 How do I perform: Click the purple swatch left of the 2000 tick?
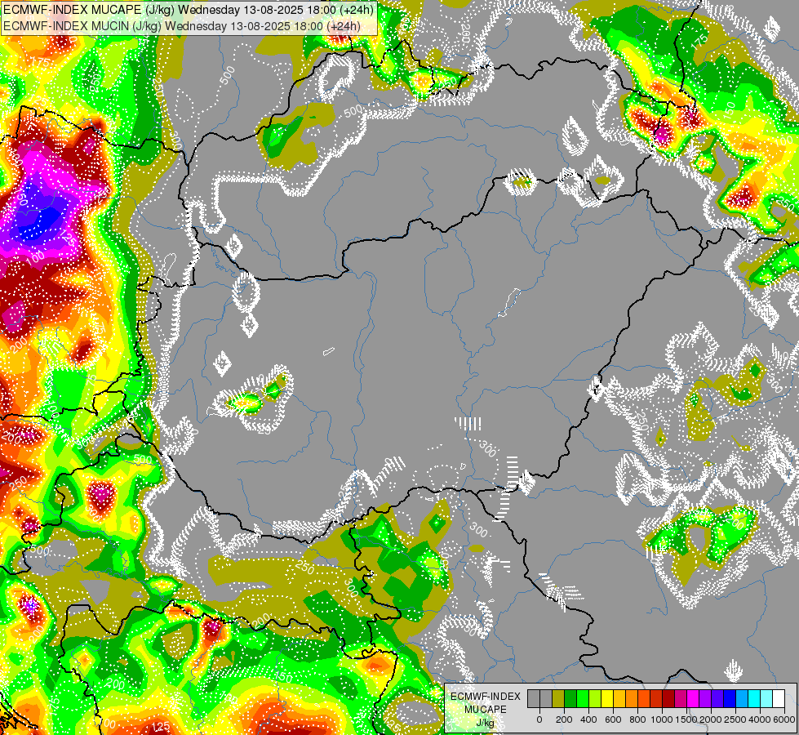click(x=706, y=698)
